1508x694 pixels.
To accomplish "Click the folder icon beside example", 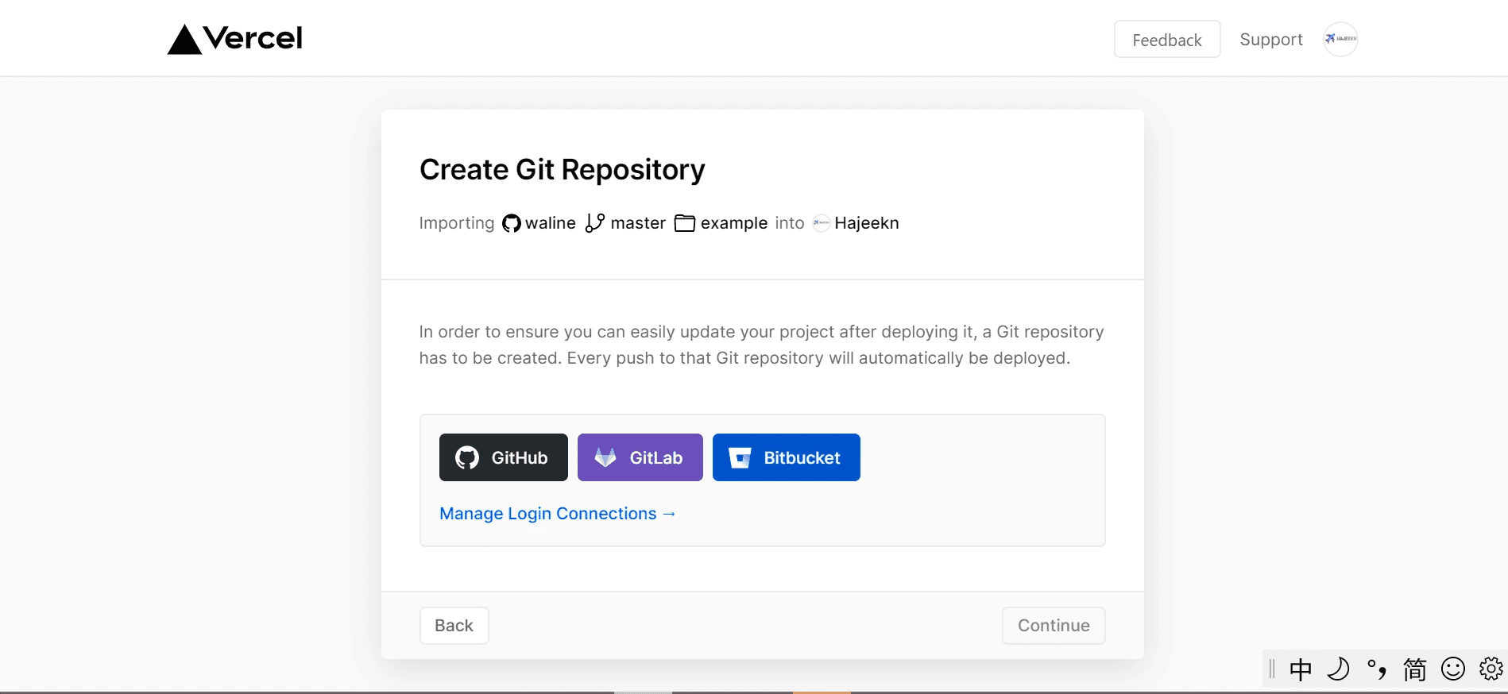I will click(685, 223).
